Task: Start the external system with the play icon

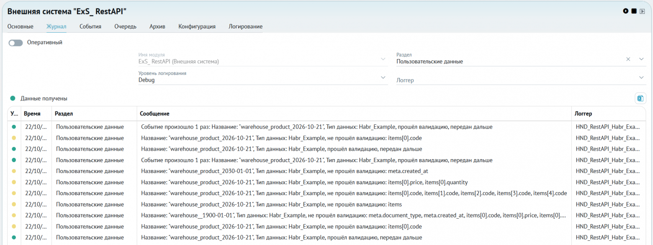Action: [625, 11]
